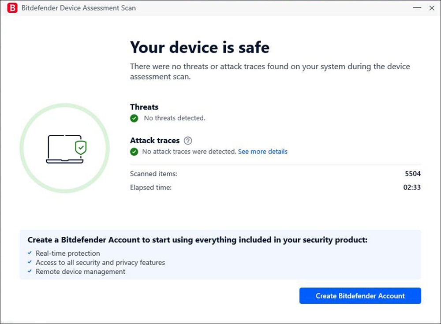Click the Your device is safe heading
Screen dimensions: 441x324
(199, 47)
